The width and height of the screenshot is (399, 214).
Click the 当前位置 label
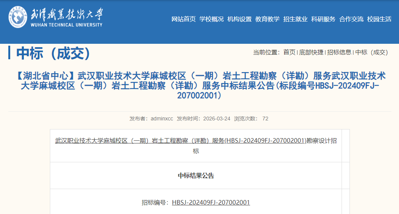coord(266,52)
